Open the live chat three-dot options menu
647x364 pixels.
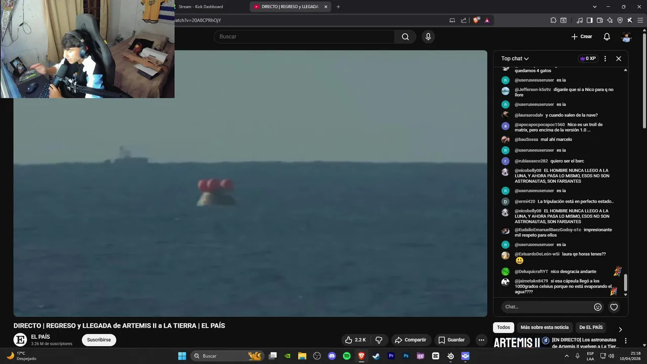(x=605, y=59)
